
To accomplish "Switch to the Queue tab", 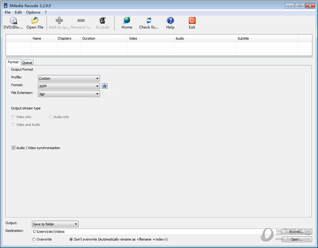I will point(27,62).
